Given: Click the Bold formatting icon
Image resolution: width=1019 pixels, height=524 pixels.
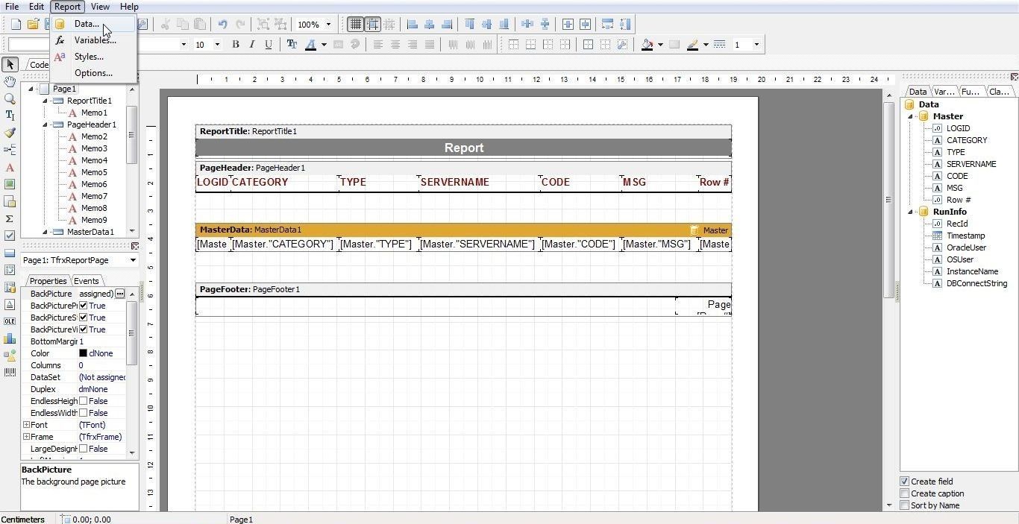Looking at the screenshot, I should coord(235,45).
